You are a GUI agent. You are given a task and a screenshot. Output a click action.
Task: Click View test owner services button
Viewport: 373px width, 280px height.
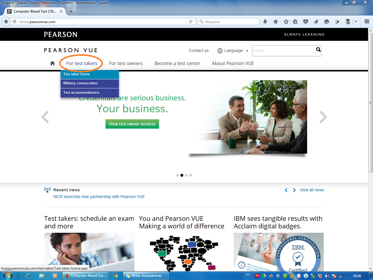pos(132,124)
